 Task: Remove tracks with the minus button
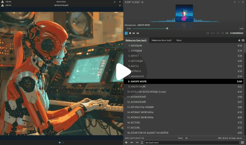coord(131,142)
